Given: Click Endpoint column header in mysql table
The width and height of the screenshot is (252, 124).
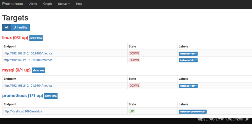Looking at the screenshot, I should coord(10,79).
